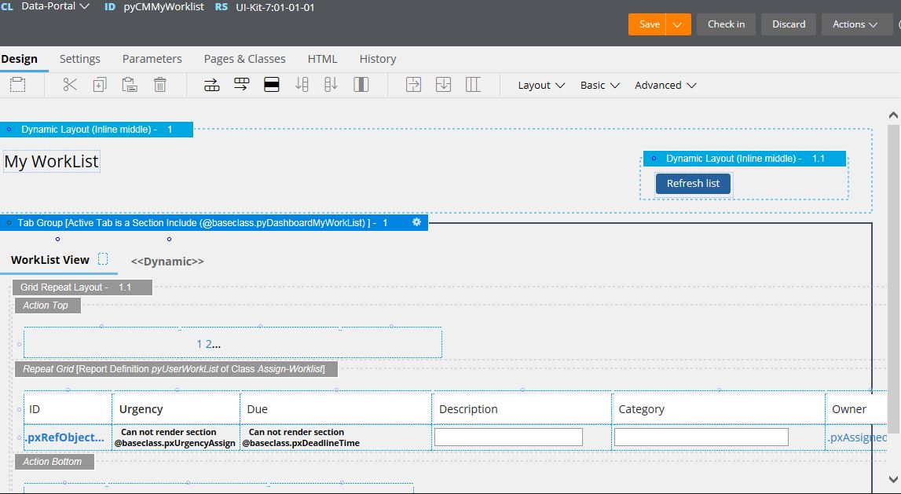Click the Description input field in the grid
Viewport: 901px width, 494px height.
[508, 436]
